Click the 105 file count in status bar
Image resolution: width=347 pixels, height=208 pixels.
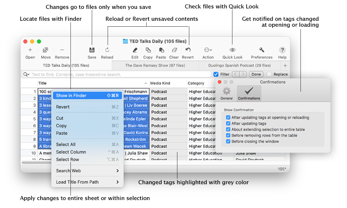click(281, 169)
